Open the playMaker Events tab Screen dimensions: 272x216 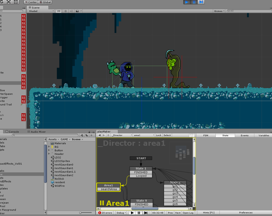245,135
